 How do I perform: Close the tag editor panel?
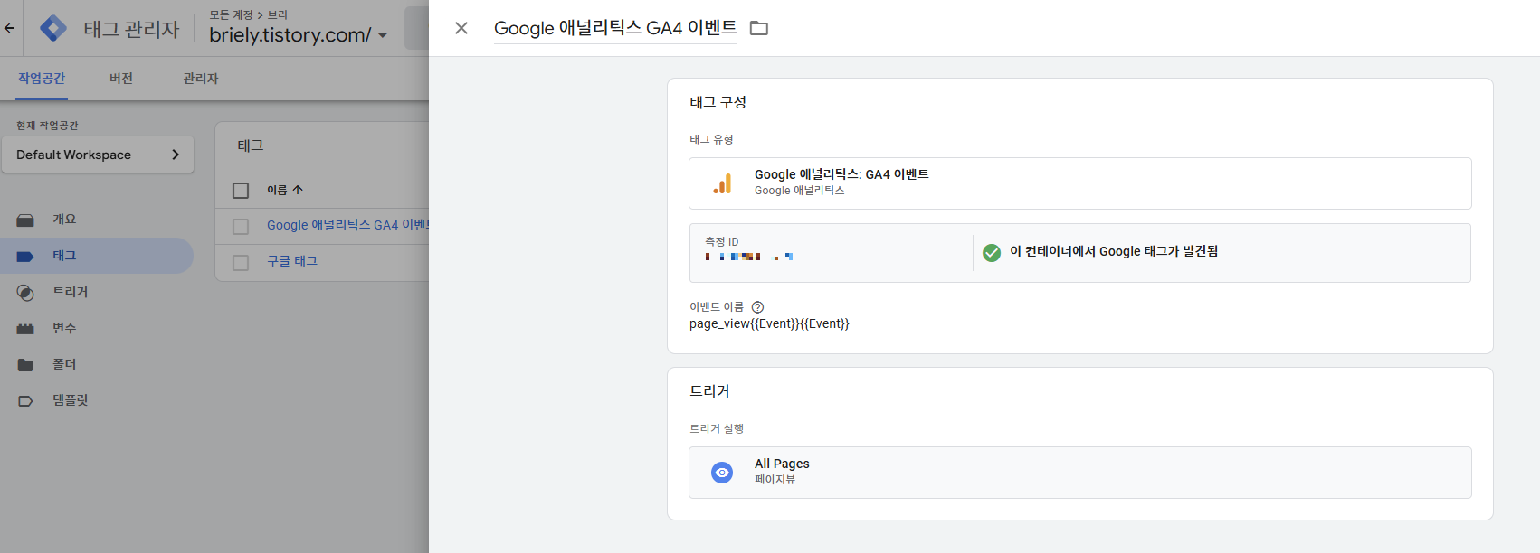point(461,28)
